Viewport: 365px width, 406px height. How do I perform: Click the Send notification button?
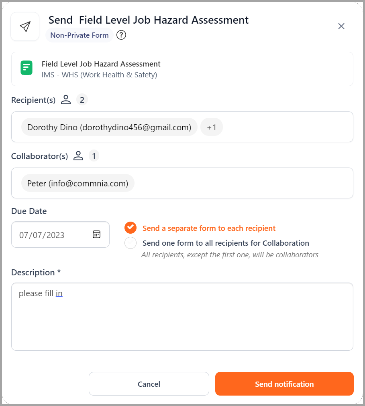pyautogui.click(x=284, y=384)
